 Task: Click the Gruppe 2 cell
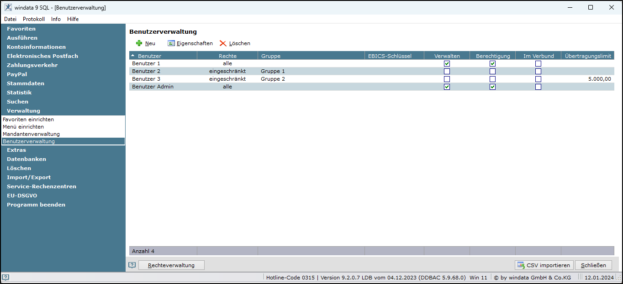tap(273, 79)
